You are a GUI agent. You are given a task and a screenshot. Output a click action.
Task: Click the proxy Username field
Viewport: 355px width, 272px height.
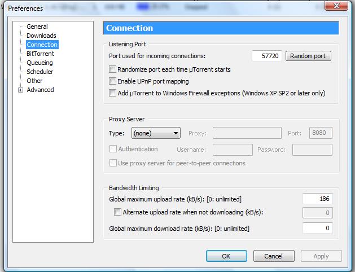[233, 150]
